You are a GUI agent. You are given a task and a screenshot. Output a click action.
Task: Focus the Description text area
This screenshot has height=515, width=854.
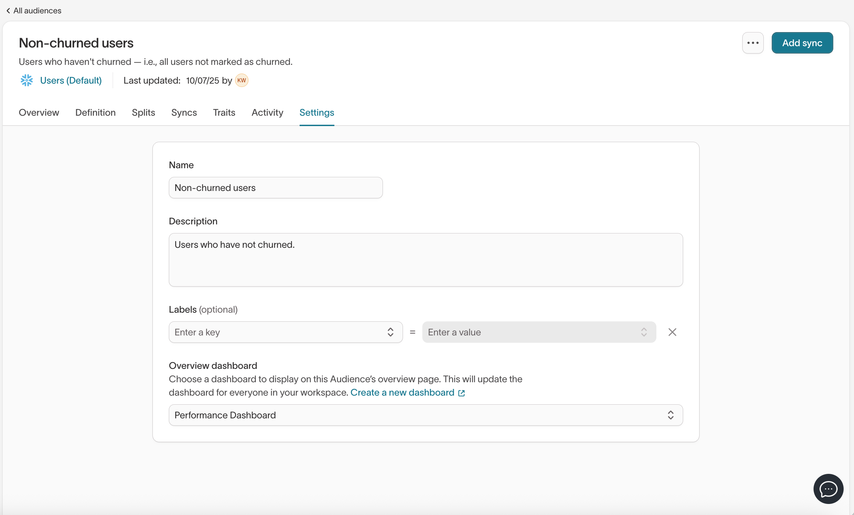[426, 260]
